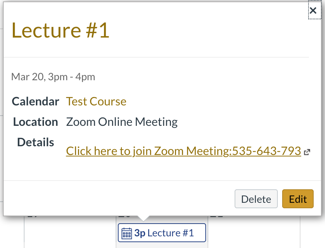This screenshot has width=325, height=248.
Task: Click the popover pointer arrow above the event
Action: [x=143, y=218]
